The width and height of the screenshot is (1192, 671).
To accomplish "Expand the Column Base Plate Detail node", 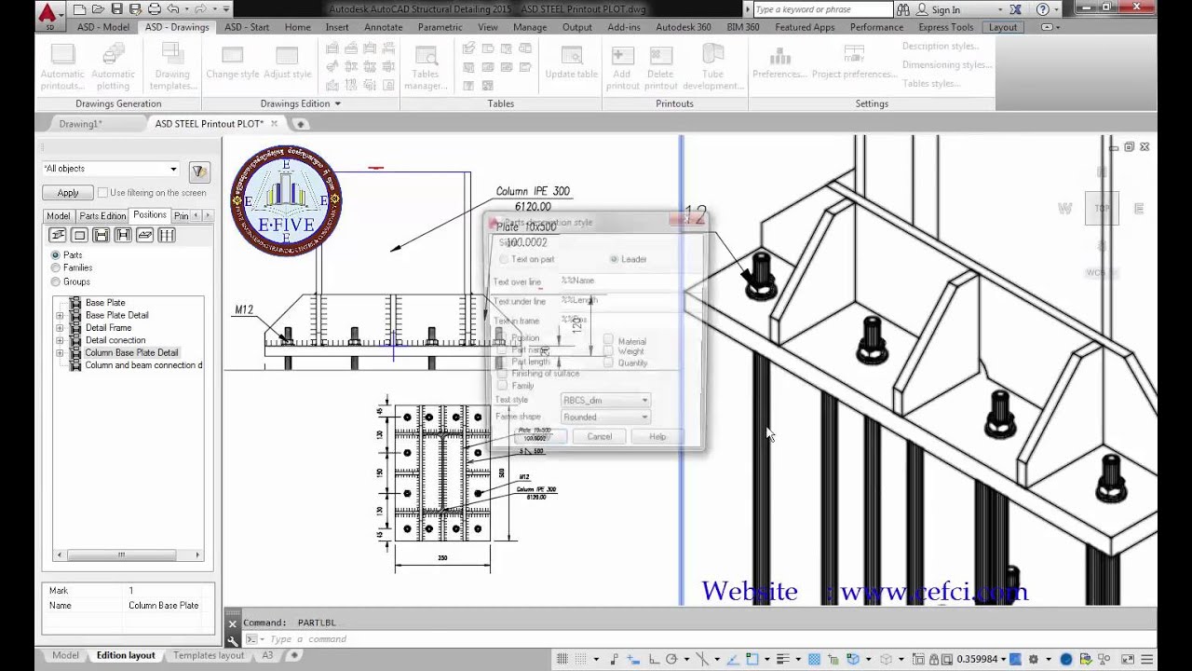I will (61, 353).
